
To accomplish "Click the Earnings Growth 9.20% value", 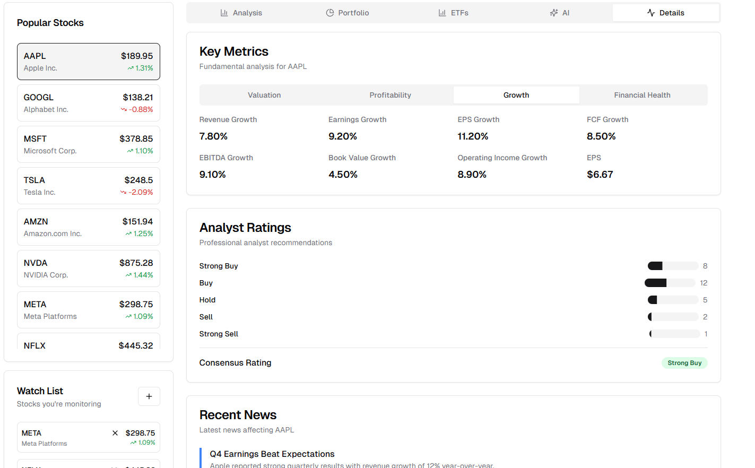I will [343, 136].
